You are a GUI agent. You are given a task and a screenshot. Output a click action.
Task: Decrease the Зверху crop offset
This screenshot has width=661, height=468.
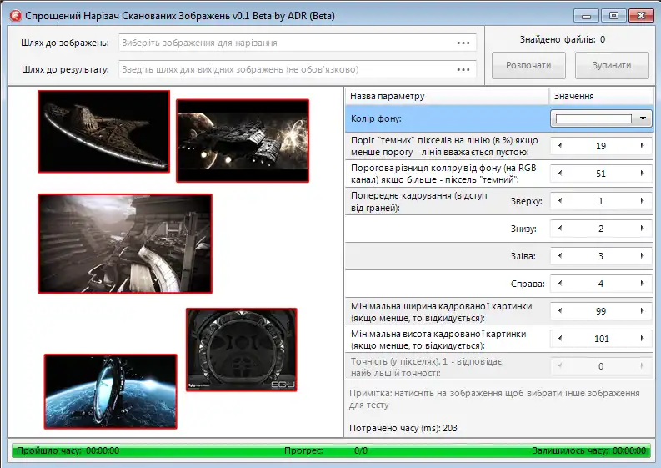560,201
